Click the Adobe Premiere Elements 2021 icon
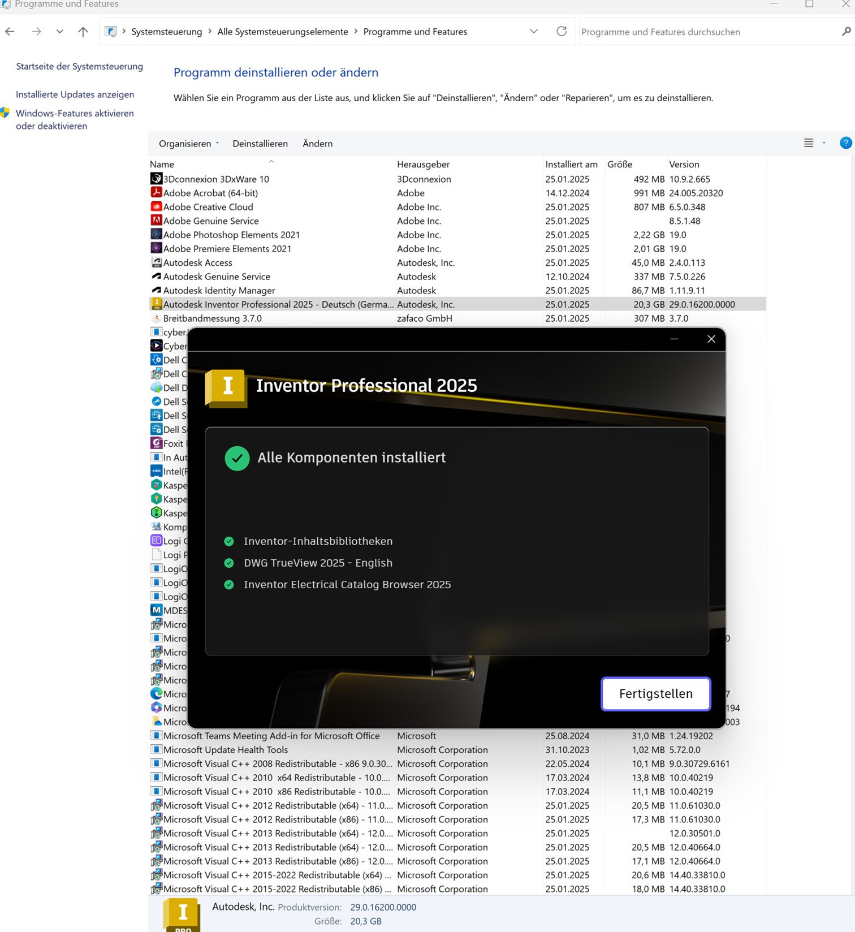855x932 pixels. tap(156, 248)
